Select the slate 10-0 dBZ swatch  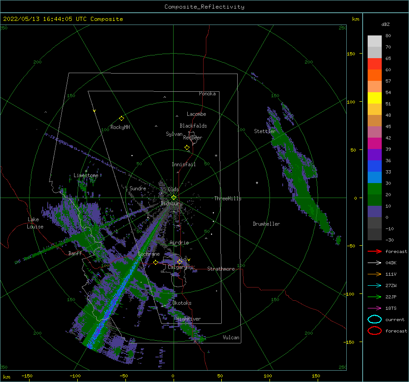click(x=374, y=211)
